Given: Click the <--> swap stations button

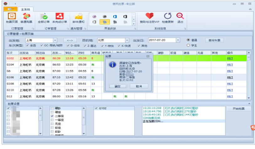Looking at the screenshot, I should tap(70, 40).
